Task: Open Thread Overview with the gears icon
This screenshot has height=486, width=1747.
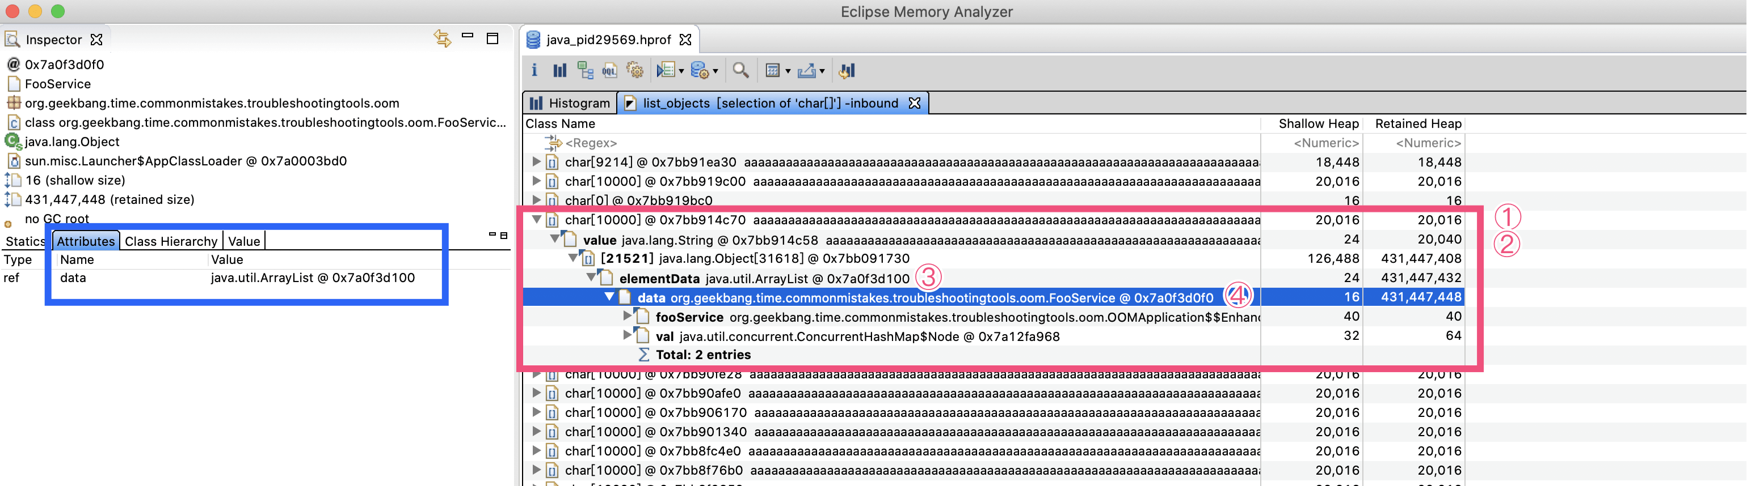Action: [635, 70]
